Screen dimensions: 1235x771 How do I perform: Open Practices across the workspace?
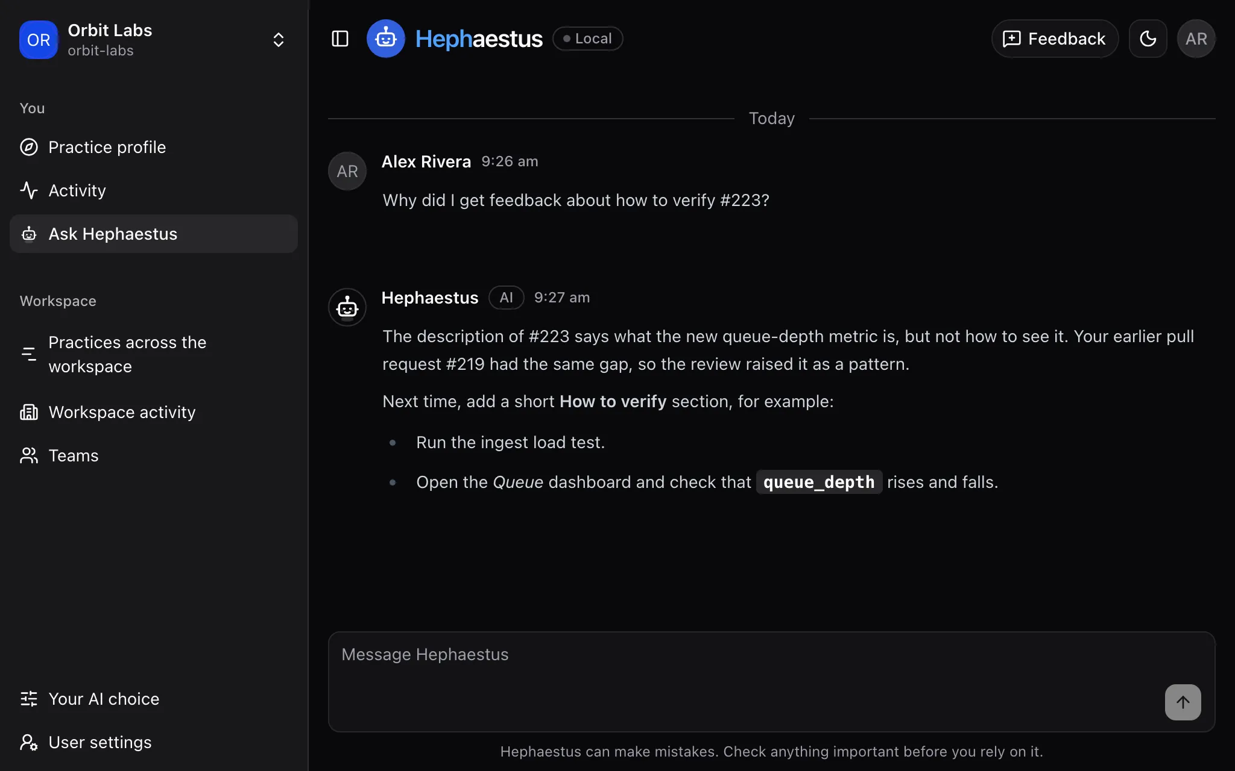pyautogui.click(x=154, y=354)
